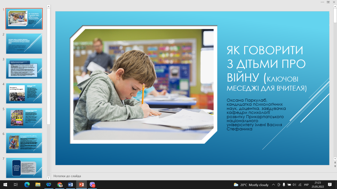The image size is (337, 189).
Task: Switch to Google Chrome in the taskbar
Action: (59, 185)
